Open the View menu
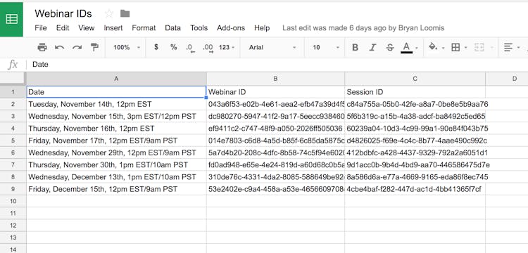The height and width of the screenshot is (253, 528). pos(86,28)
